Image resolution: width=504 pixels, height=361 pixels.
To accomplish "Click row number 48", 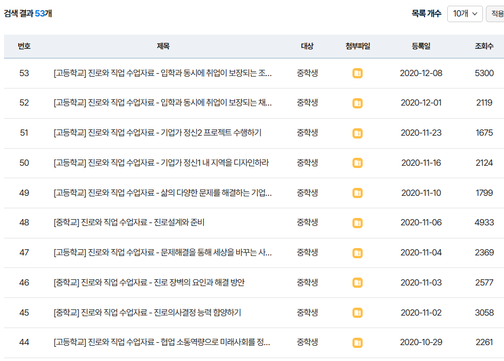I will point(24,223).
